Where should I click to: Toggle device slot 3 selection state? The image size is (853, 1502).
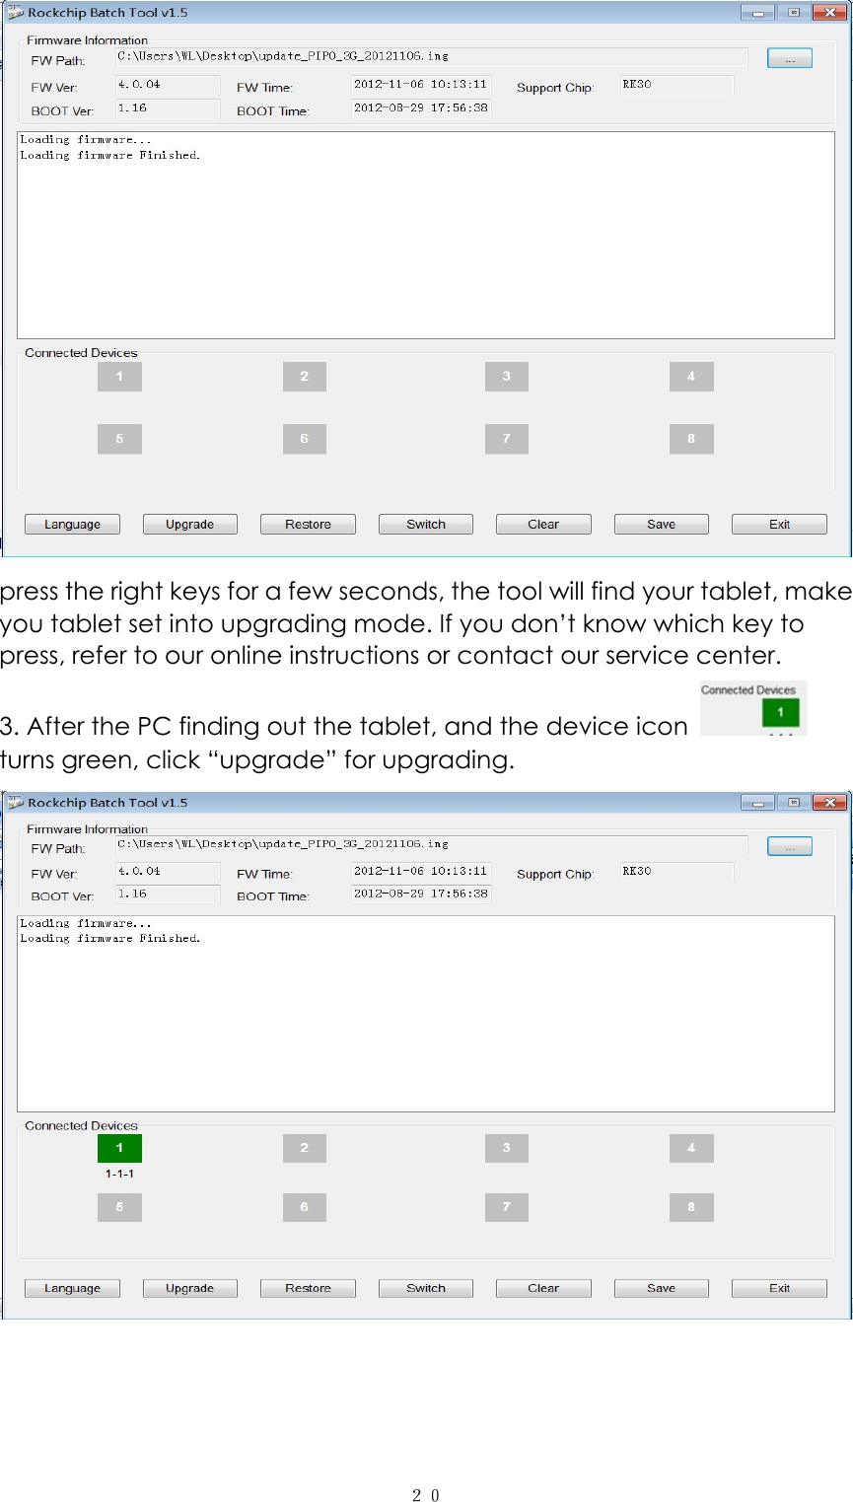(506, 376)
